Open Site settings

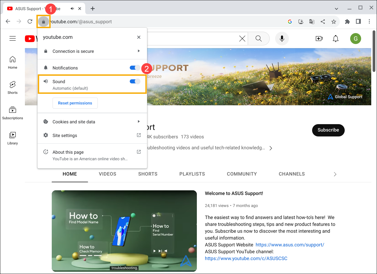pyautogui.click(x=92, y=135)
